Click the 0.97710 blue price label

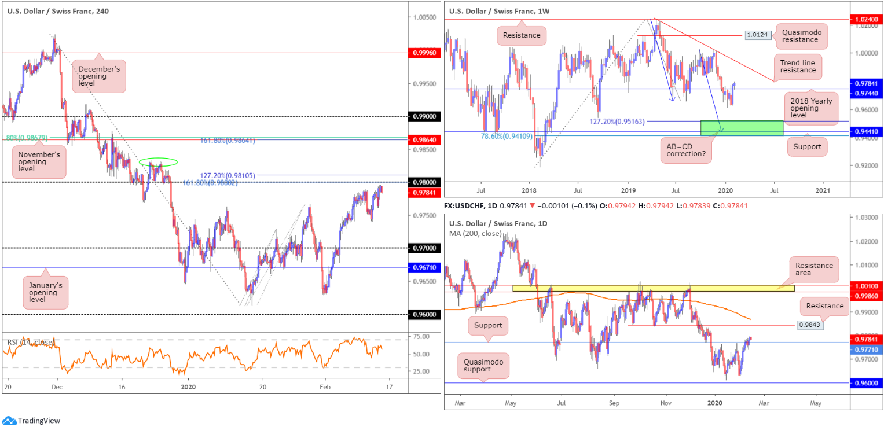tap(865, 350)
